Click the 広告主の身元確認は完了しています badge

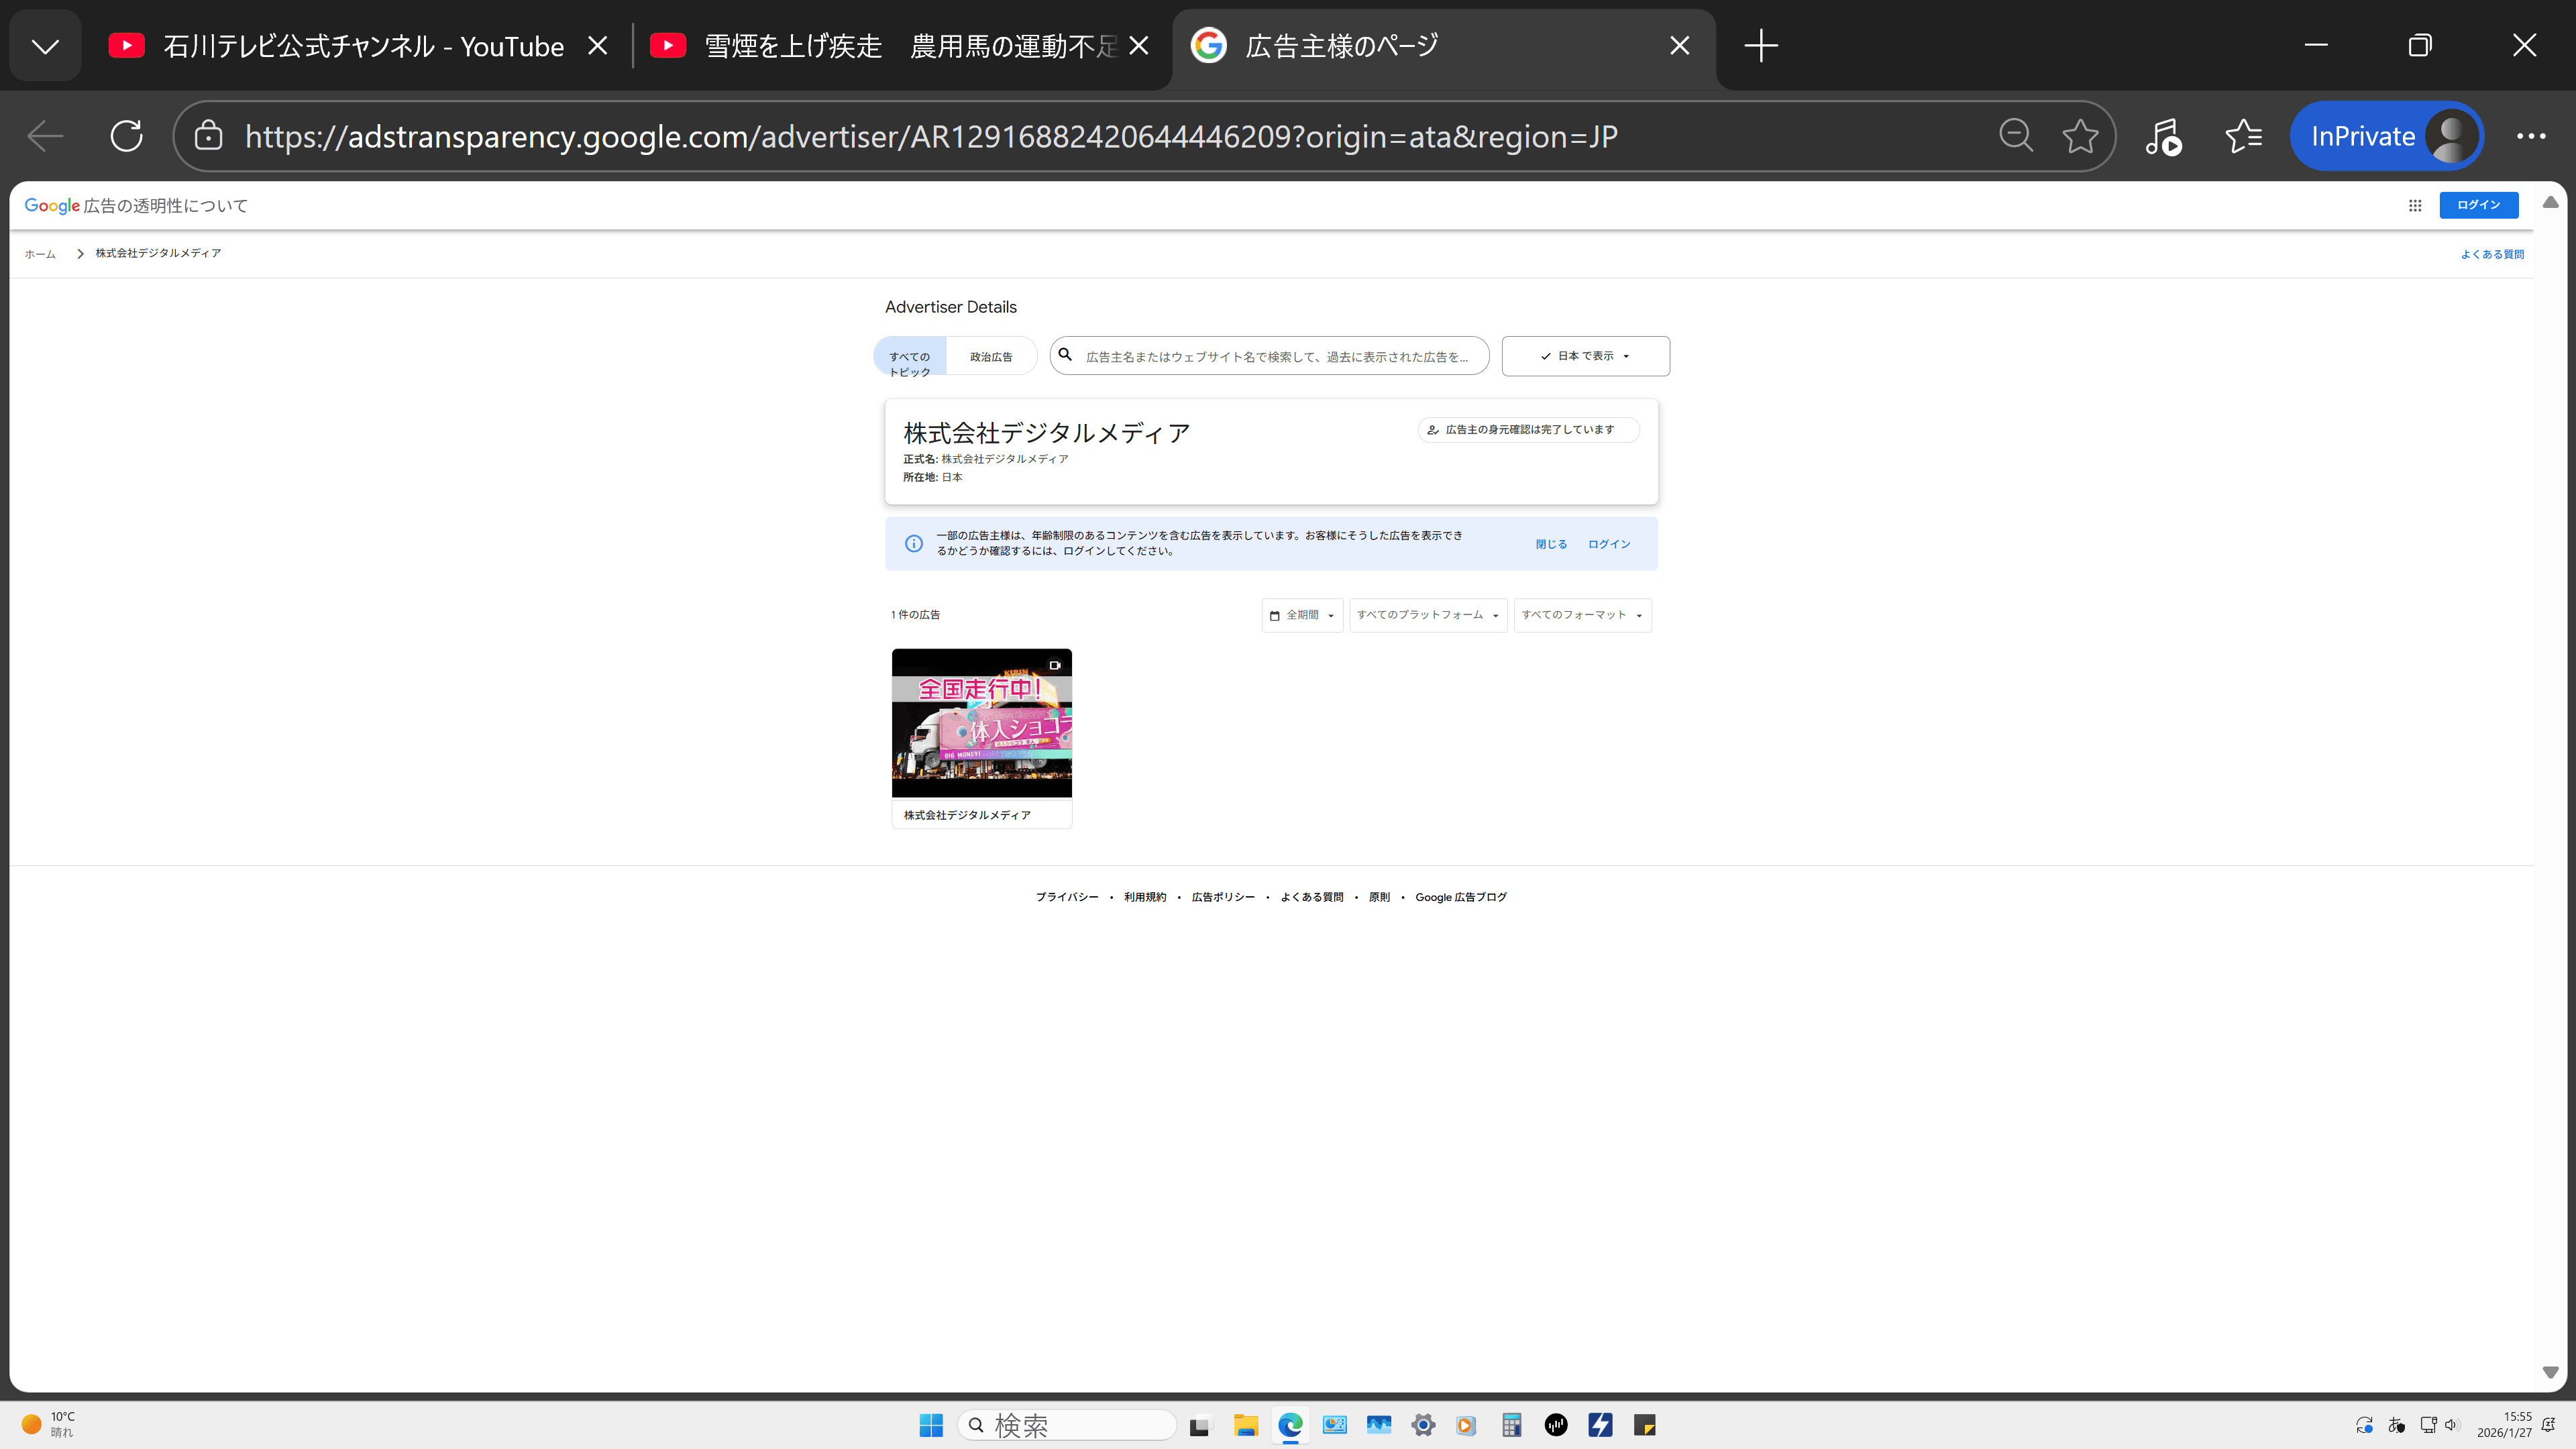(1528, 430)
